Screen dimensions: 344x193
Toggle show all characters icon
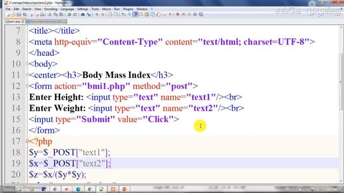pyautogui.click(x=130, y=14)
